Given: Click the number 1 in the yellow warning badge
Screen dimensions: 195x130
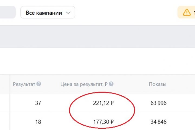Looking at the screenshot, I should (194, 13).
